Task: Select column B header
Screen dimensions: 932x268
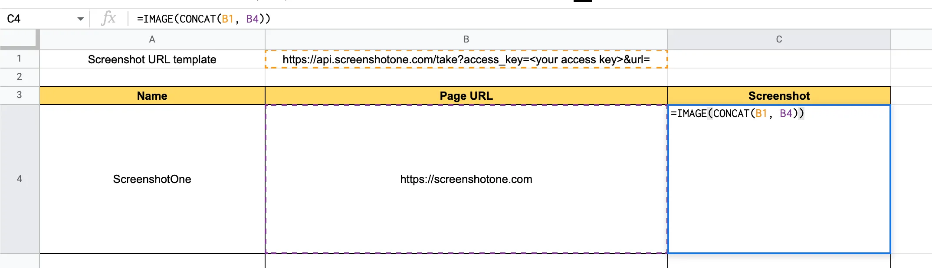Action: [466, 39]
